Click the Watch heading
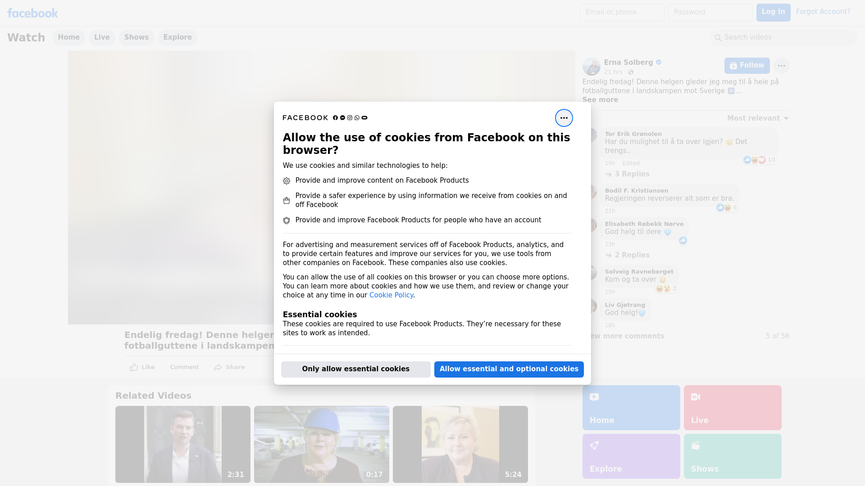Screen dimensions: 865x486 point(26,38)
